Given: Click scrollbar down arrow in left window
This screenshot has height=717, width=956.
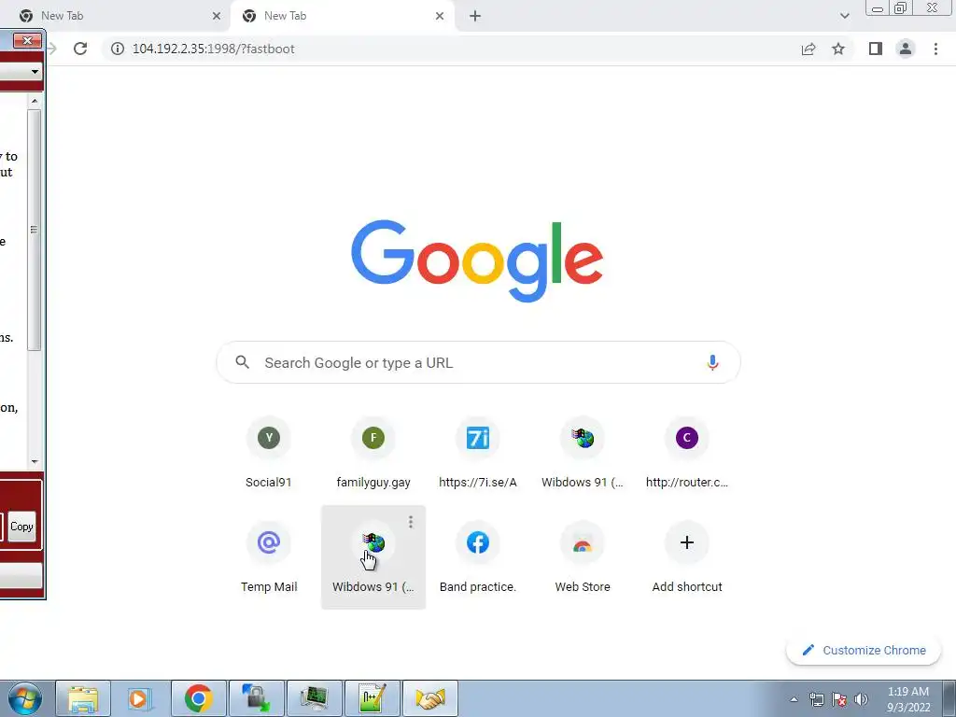Looking at the screenshot, I should point(35,461).
